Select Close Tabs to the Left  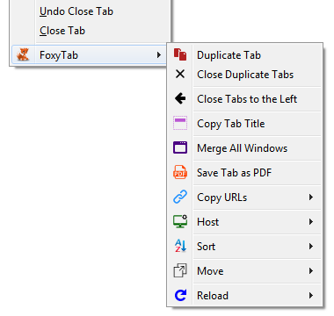pos(245,99)
